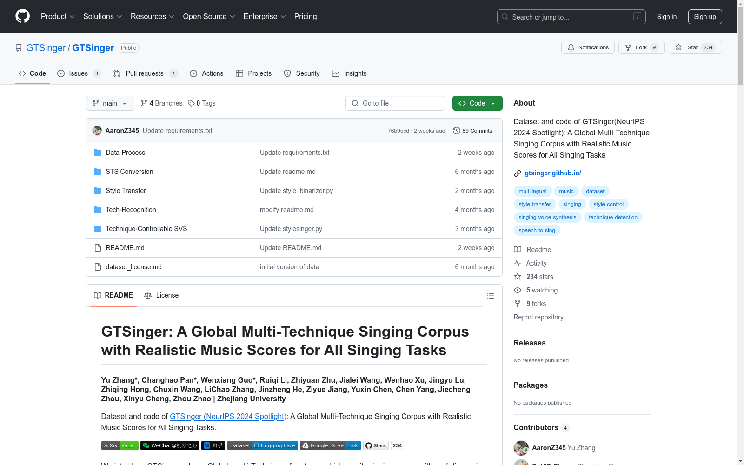Viewport: 744px width, 465px height.
Task: View the 4 Branches list
Action: pos(161,103)
